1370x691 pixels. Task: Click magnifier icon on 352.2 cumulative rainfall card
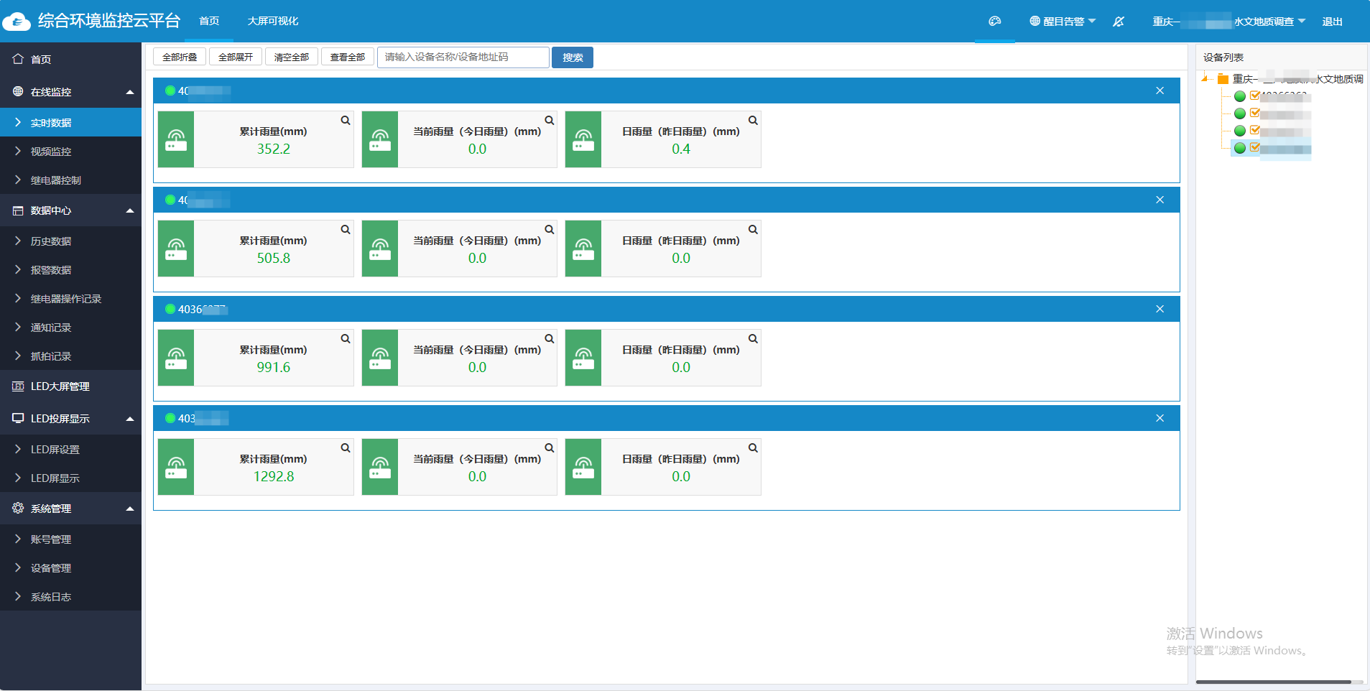pos(346,121)
